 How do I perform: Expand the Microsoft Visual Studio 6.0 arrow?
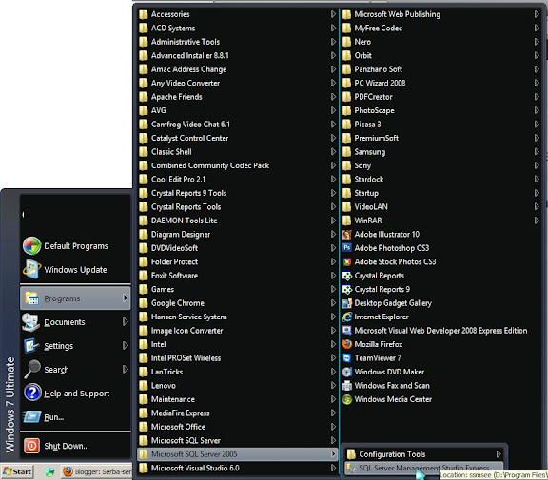333,468
